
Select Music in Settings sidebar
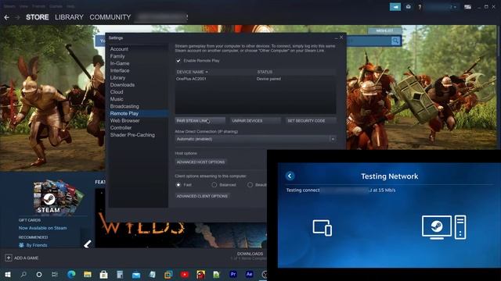[x=117, y=99]
